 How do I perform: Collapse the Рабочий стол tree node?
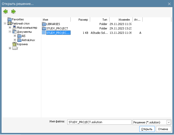5,23
